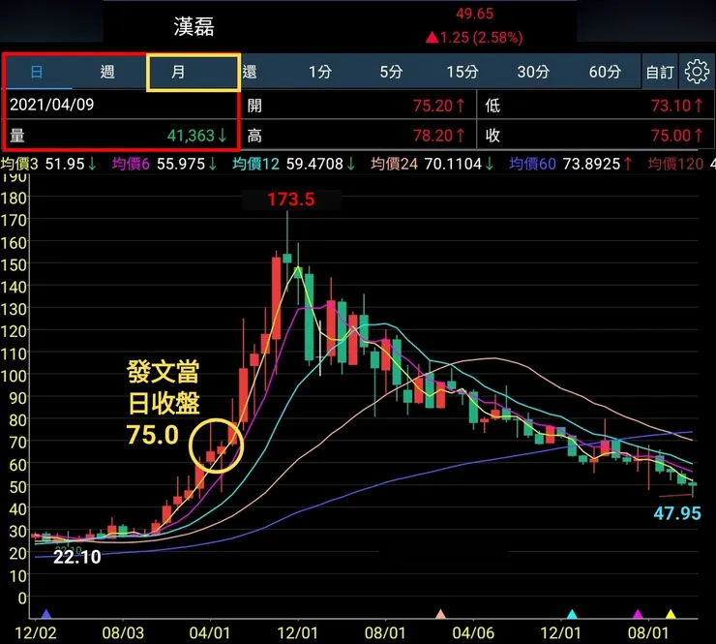
Task: Click the low price 73.10
Action: click(671, 106)
